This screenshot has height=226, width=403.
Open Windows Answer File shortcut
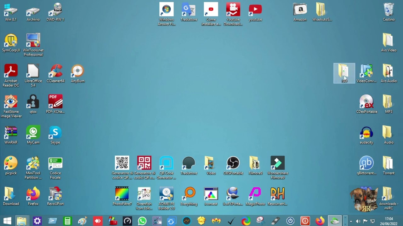point(166,14)
